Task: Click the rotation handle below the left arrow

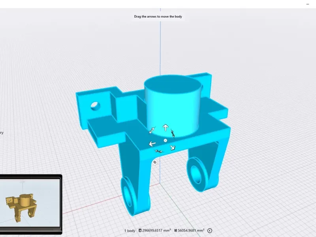Action: [159, 151]
